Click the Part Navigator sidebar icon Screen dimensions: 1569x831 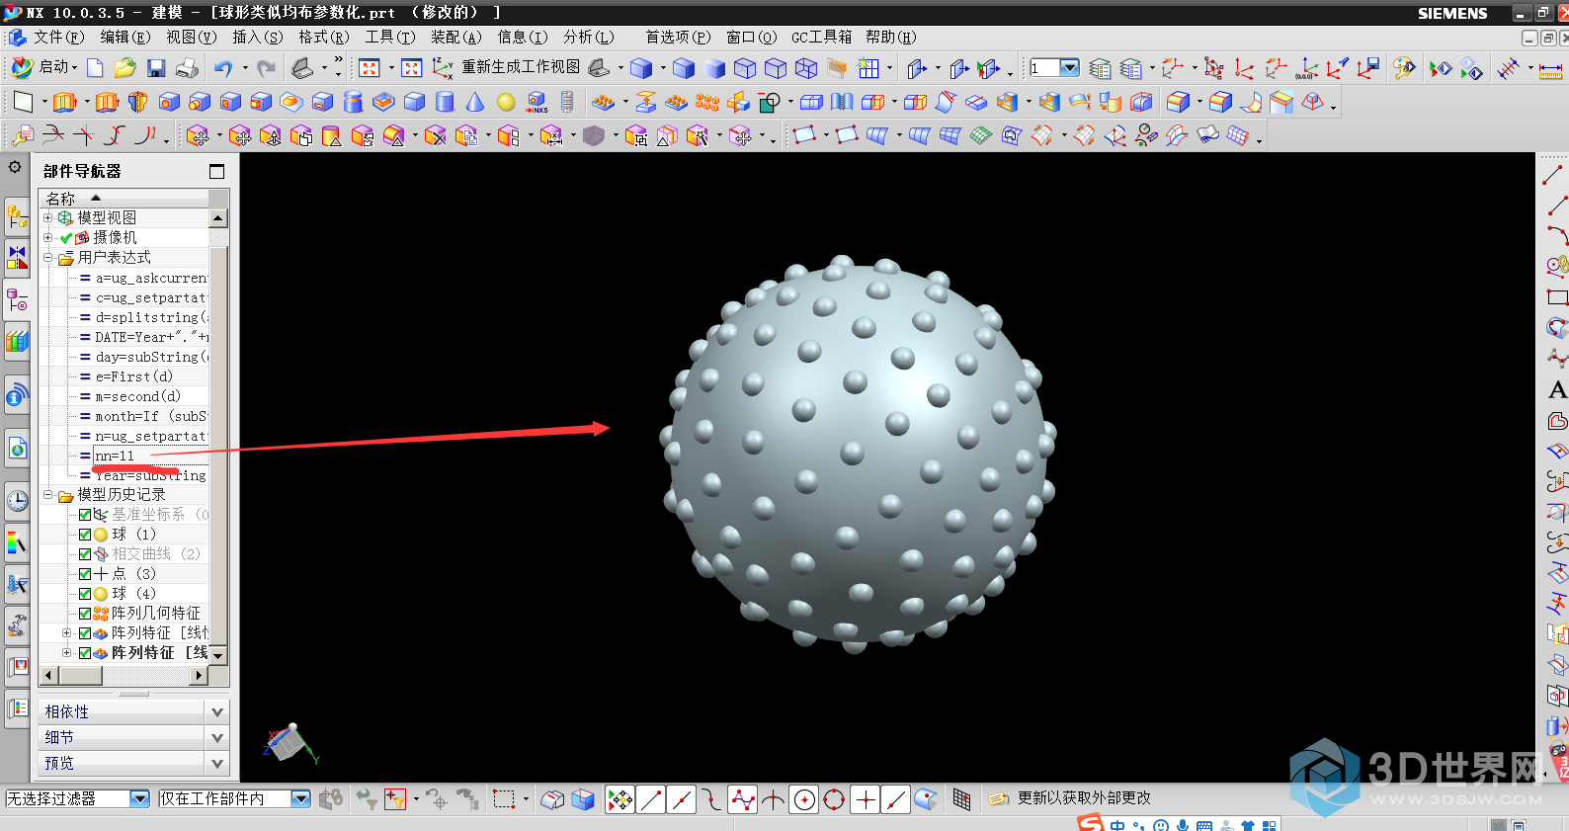17,298
